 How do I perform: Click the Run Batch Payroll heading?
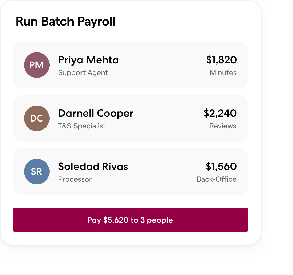tap(65, 21)
